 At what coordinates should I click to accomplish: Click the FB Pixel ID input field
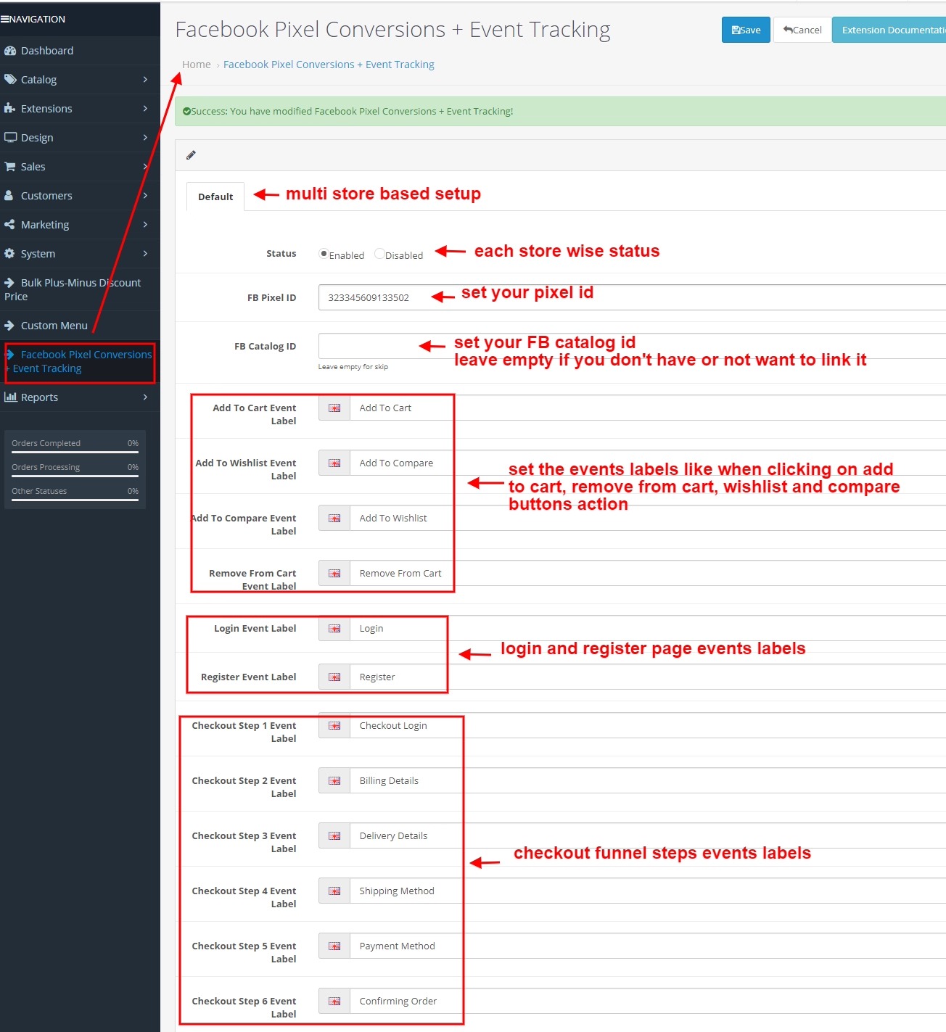[x=632, y=298]
